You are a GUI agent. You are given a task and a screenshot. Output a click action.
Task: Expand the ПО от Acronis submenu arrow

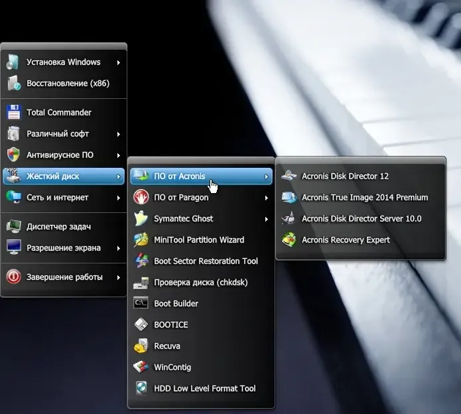tap(267, 176)
